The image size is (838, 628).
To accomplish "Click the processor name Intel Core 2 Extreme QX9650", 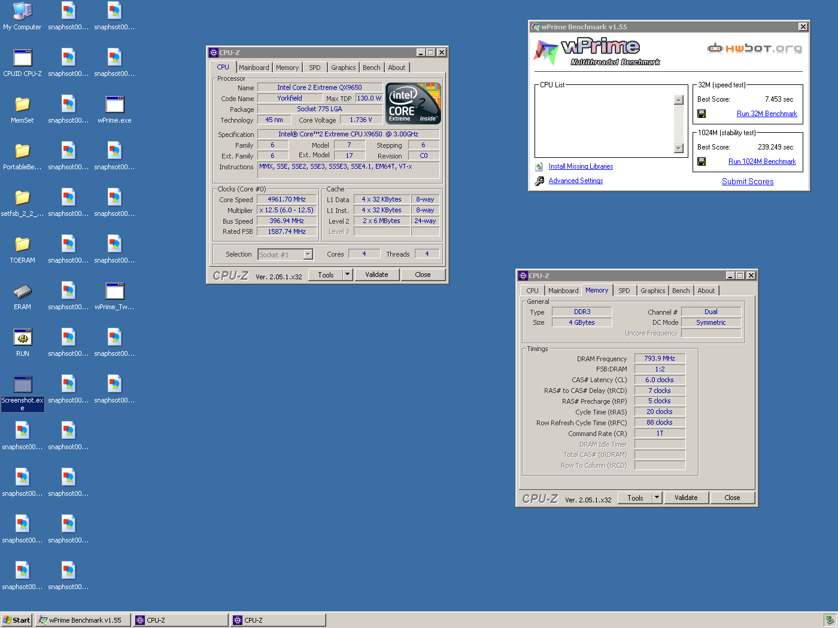I will click(x=320, y=87).
